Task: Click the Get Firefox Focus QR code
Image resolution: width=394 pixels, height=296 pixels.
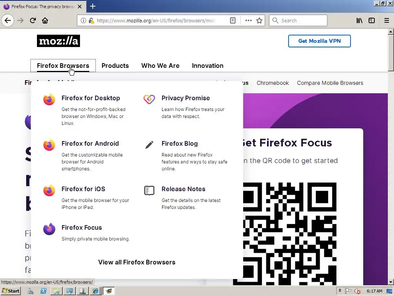Action: 289,234
